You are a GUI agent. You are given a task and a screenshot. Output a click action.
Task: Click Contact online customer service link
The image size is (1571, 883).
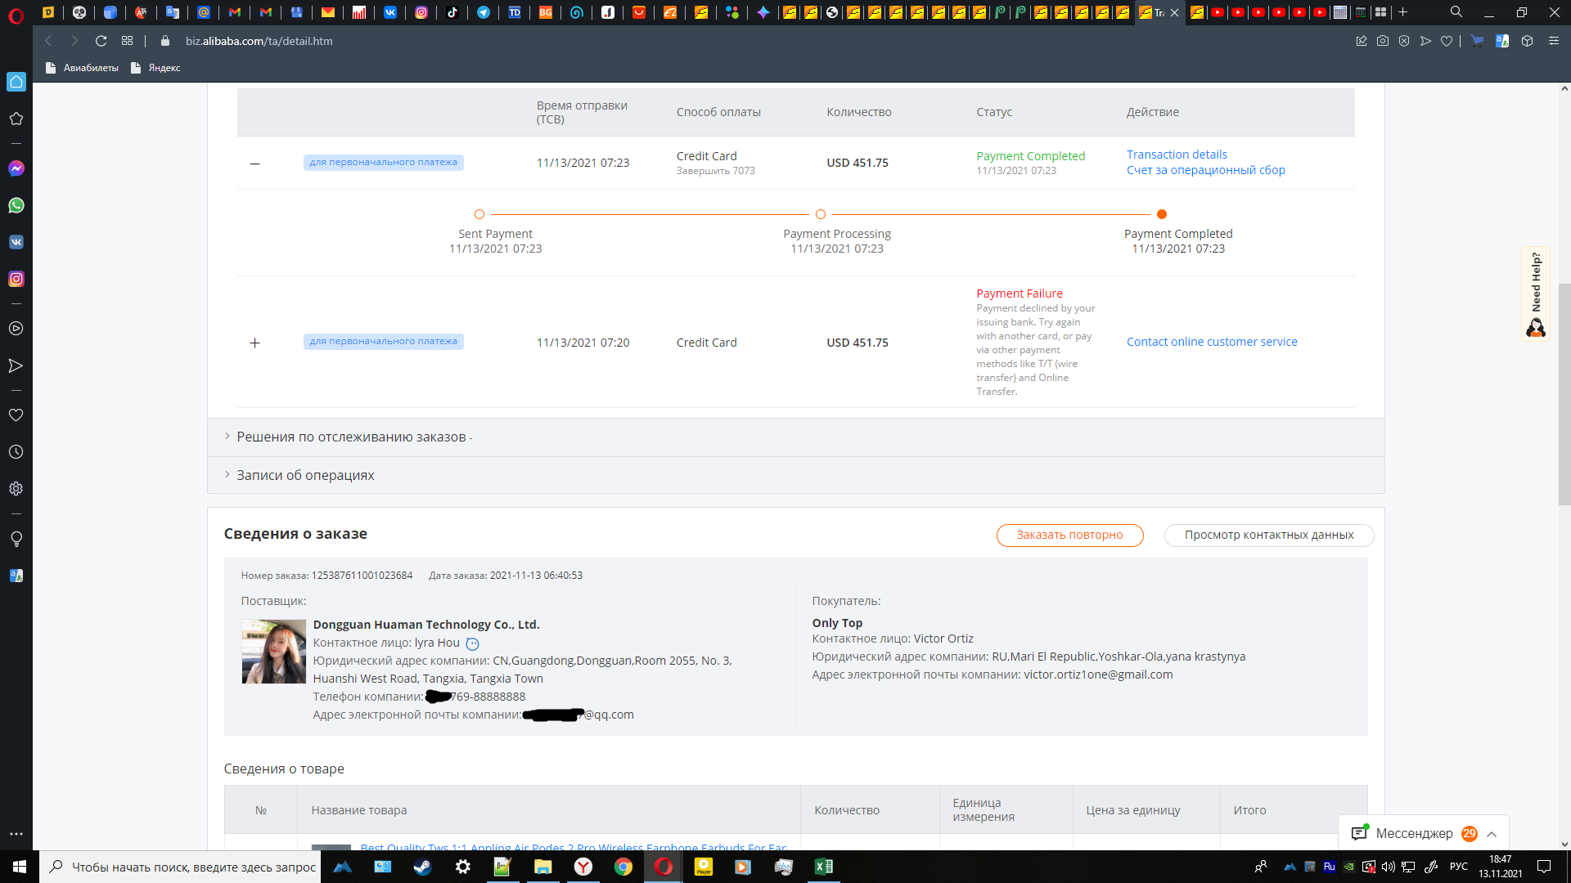coord(1211,342)
